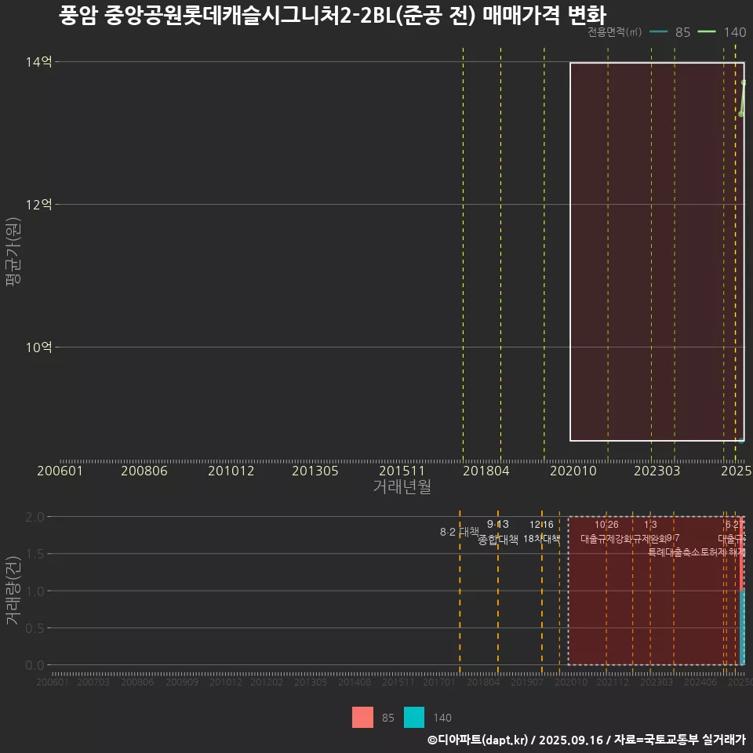Click the '1.5' volume axis label
Viewport: 753px width, 753px height.
pos(35,555)
